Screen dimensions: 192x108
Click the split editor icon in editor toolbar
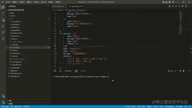pos(186,6)
